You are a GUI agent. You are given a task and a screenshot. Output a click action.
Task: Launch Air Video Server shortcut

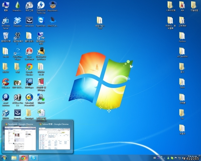tap(6, 23)
